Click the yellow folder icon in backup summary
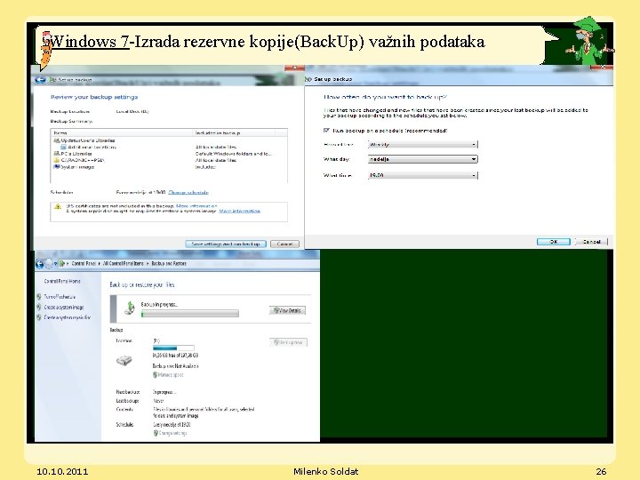Viewport: 640px width, 480px height. (x=56, y=160)
